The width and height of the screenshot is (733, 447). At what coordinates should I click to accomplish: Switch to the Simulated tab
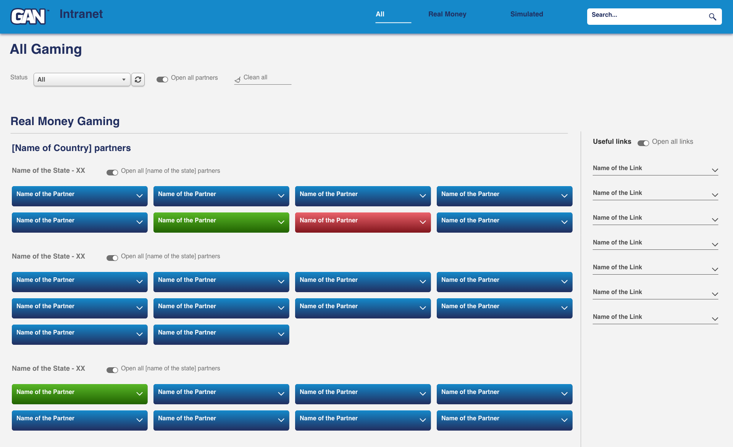click(x=526, y=14)
